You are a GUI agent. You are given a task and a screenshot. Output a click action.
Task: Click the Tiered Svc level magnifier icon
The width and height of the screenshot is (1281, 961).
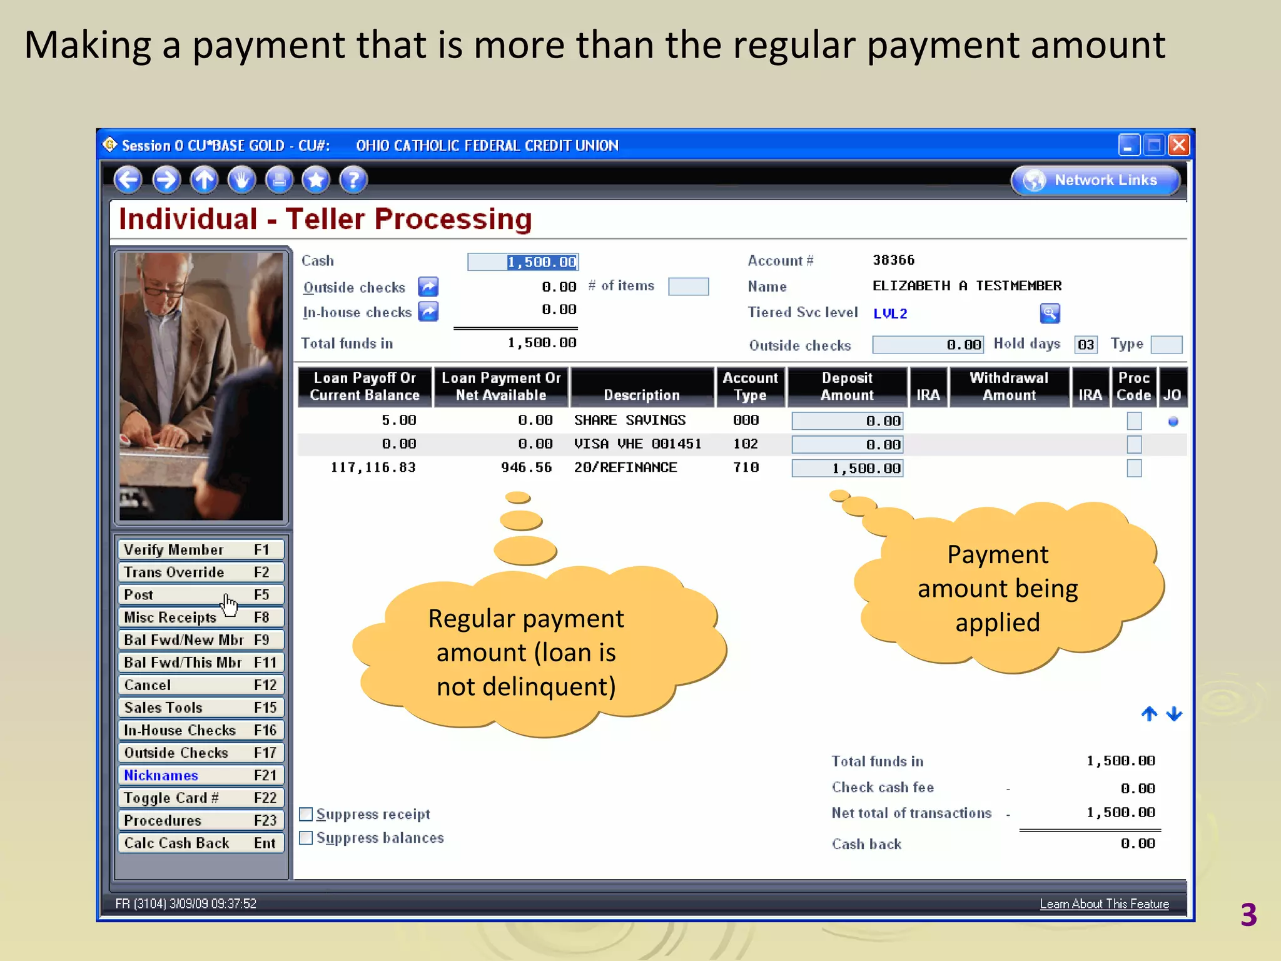(x=1050, y=313)
